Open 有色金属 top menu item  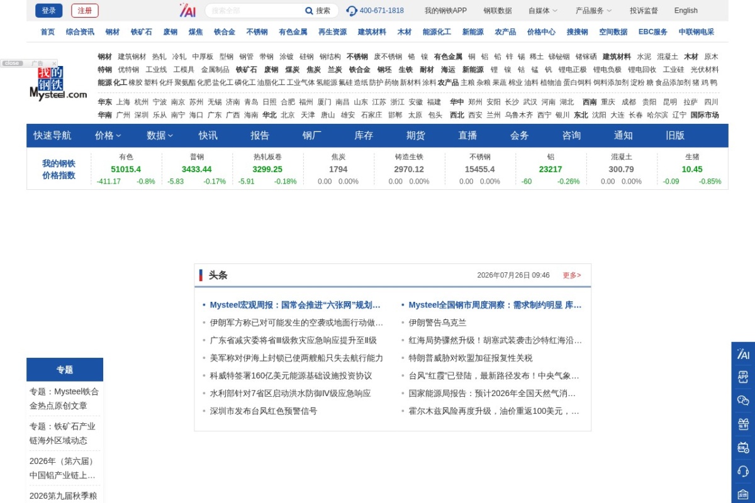coord(293,32)
